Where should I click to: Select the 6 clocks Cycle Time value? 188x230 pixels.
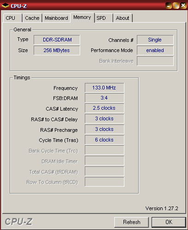tap(105, 140)
